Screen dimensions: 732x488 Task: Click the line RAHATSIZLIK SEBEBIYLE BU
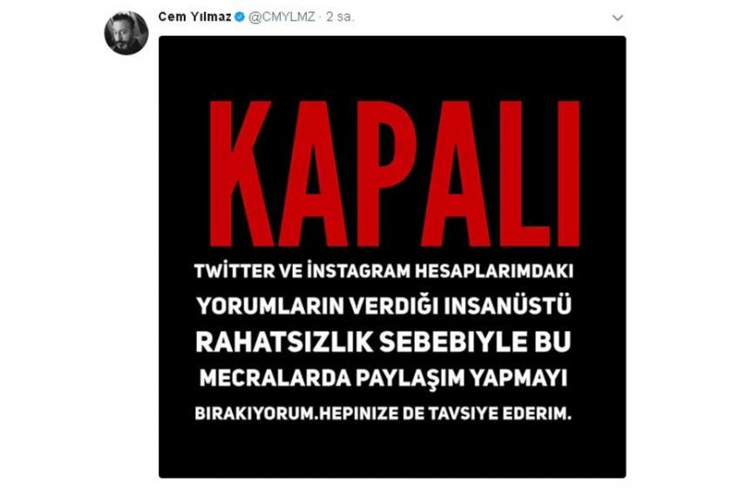click(383, 342)
